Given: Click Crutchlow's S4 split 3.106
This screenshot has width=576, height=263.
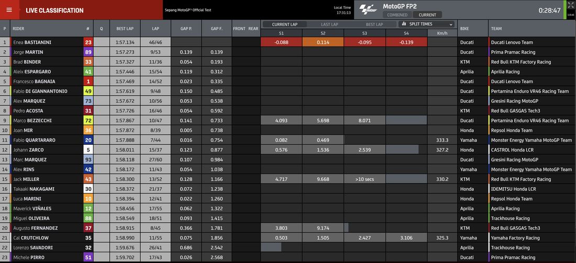Looking at the screenshot, I should tap(407, 238).
